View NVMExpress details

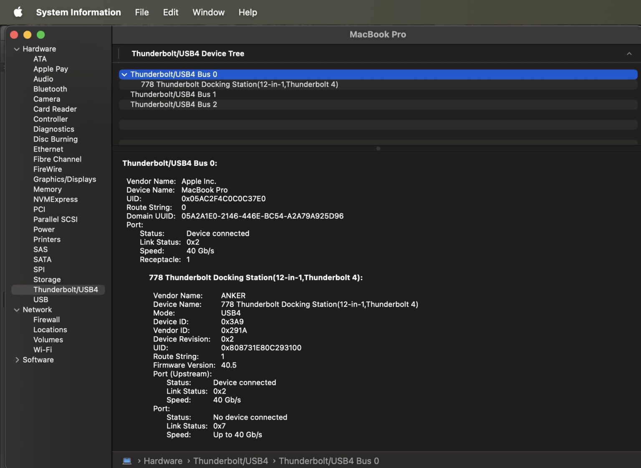[55, 199]
